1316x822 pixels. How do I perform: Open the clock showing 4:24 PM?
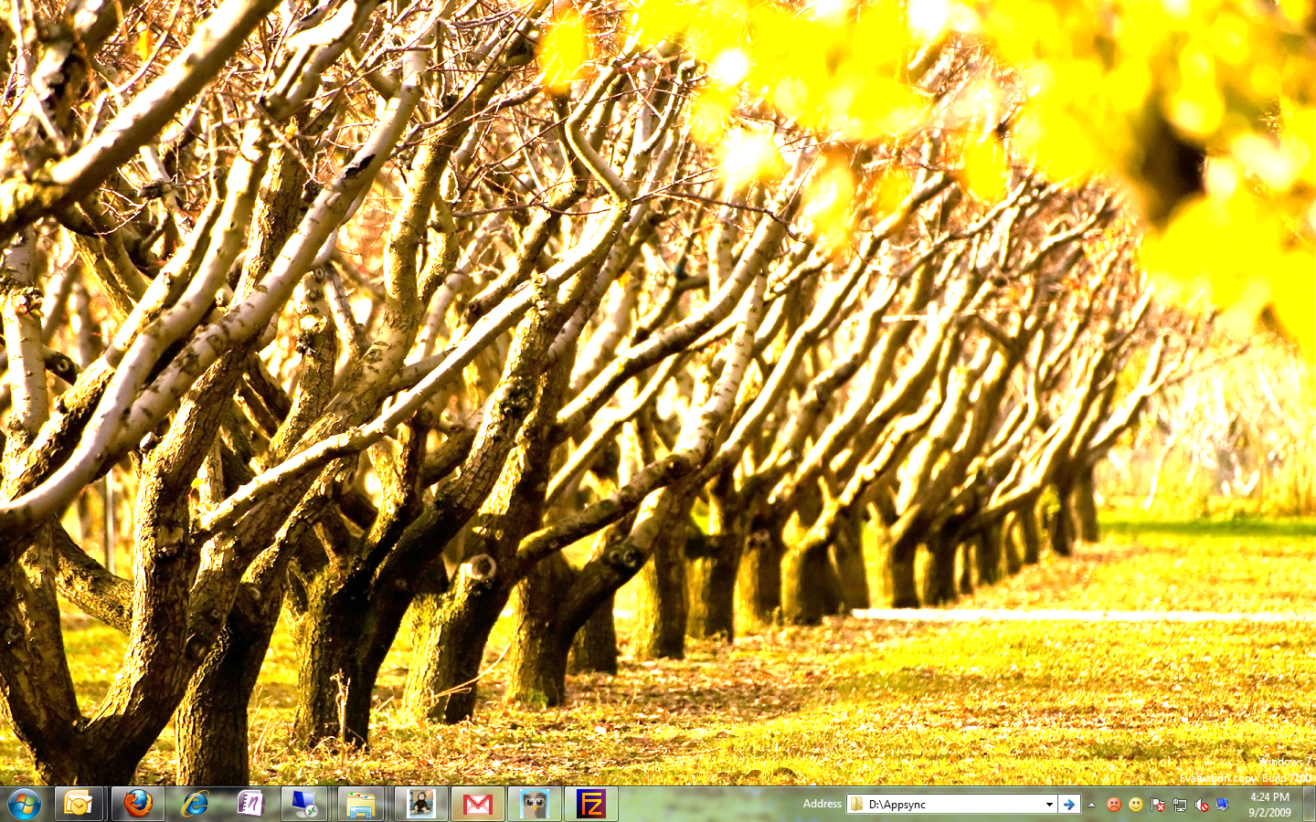1269,805
